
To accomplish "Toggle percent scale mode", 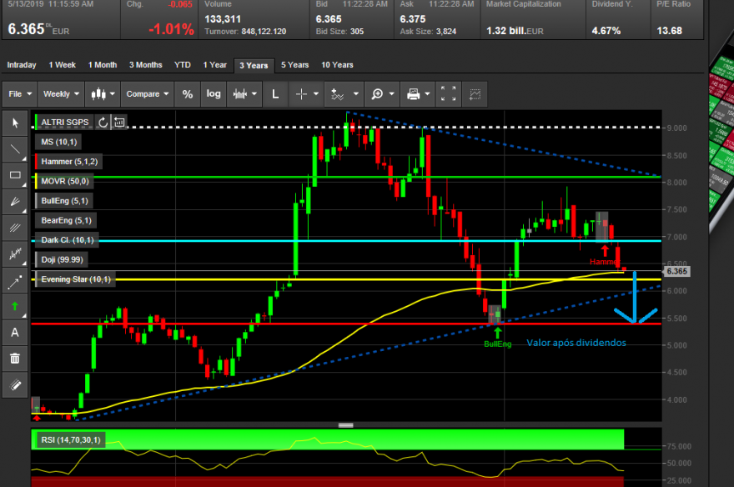I will (x=187, y=94).
